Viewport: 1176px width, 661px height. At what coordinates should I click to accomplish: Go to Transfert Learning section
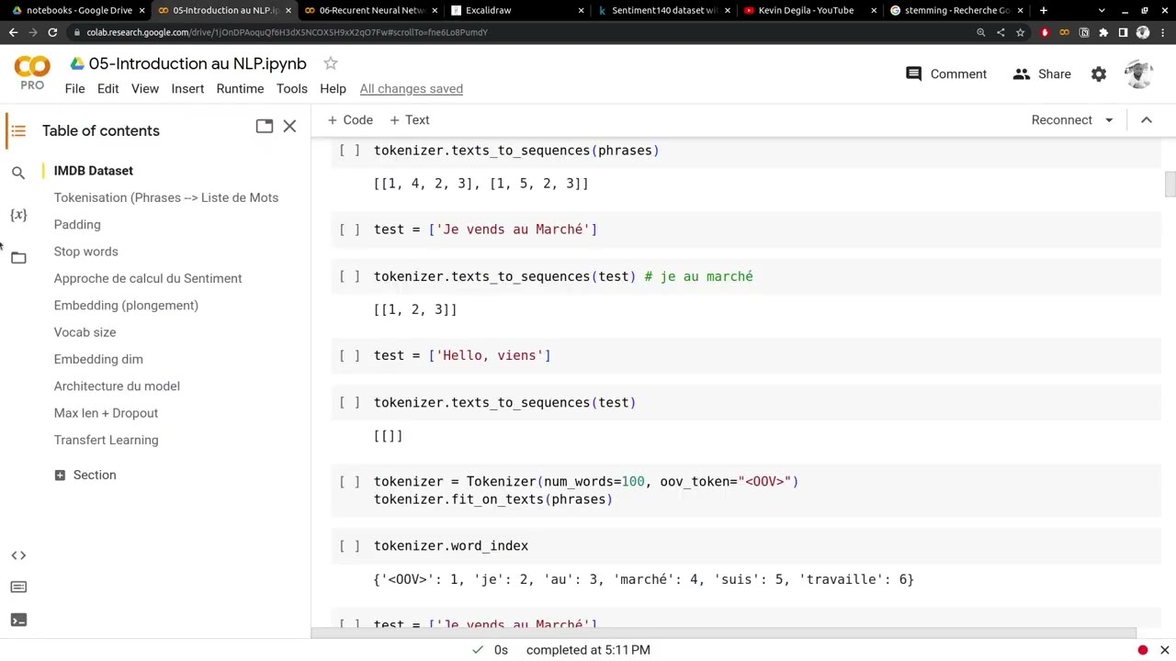click(x=106, y=441)
